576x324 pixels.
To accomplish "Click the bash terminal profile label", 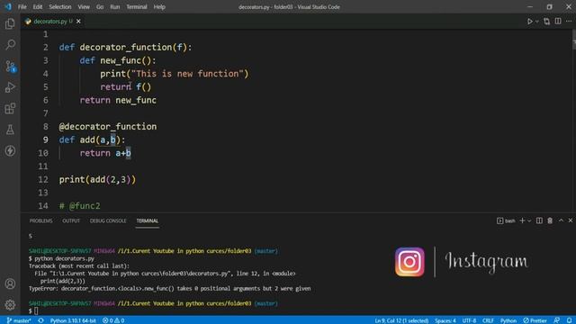I will pyautogui.click(x=506, y=220).
